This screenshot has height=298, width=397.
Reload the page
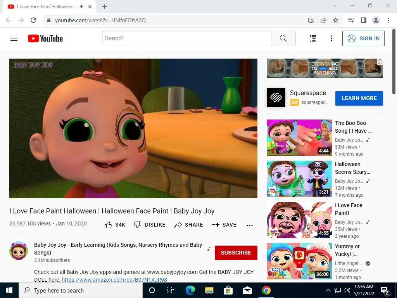(33, 20)
